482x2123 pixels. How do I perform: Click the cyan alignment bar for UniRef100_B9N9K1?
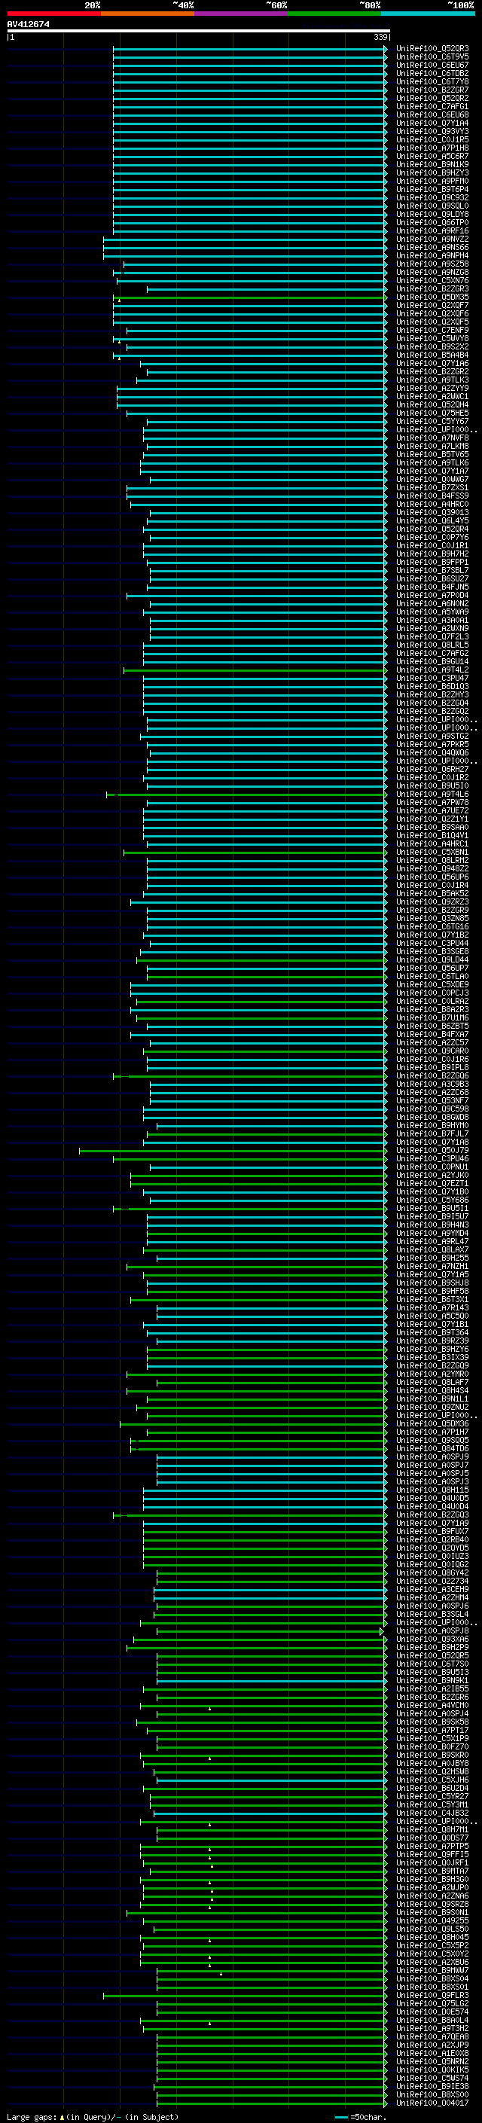[271, 1680]
